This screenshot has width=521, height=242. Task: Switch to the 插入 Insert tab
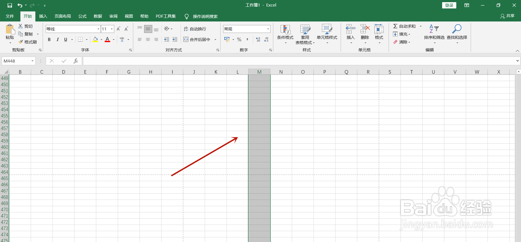(43, 16)
